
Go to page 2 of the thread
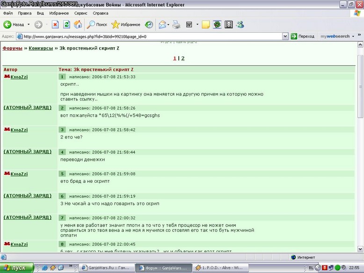pos(183,58)
